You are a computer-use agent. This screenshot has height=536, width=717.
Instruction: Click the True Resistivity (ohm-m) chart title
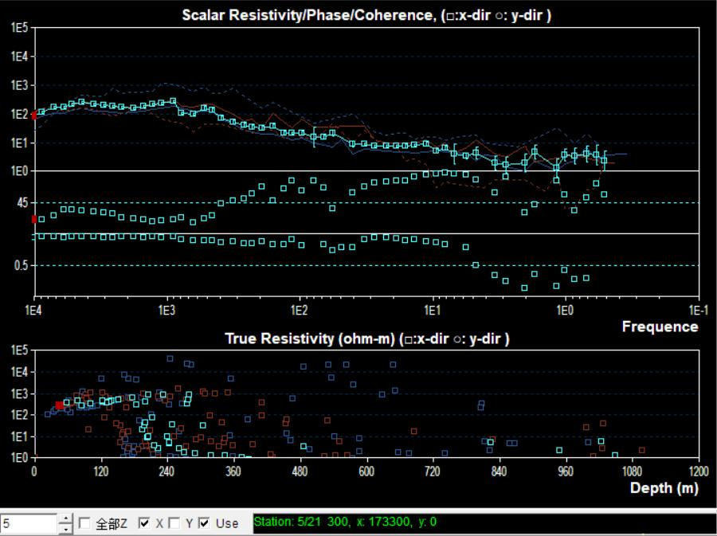coord(366,339)
